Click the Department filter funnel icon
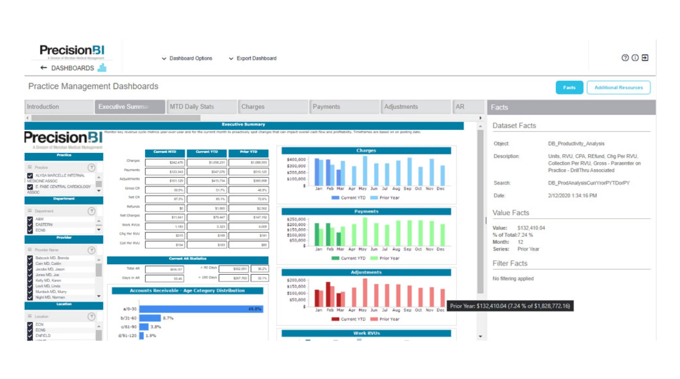680x379 pixels. point(91,211)
